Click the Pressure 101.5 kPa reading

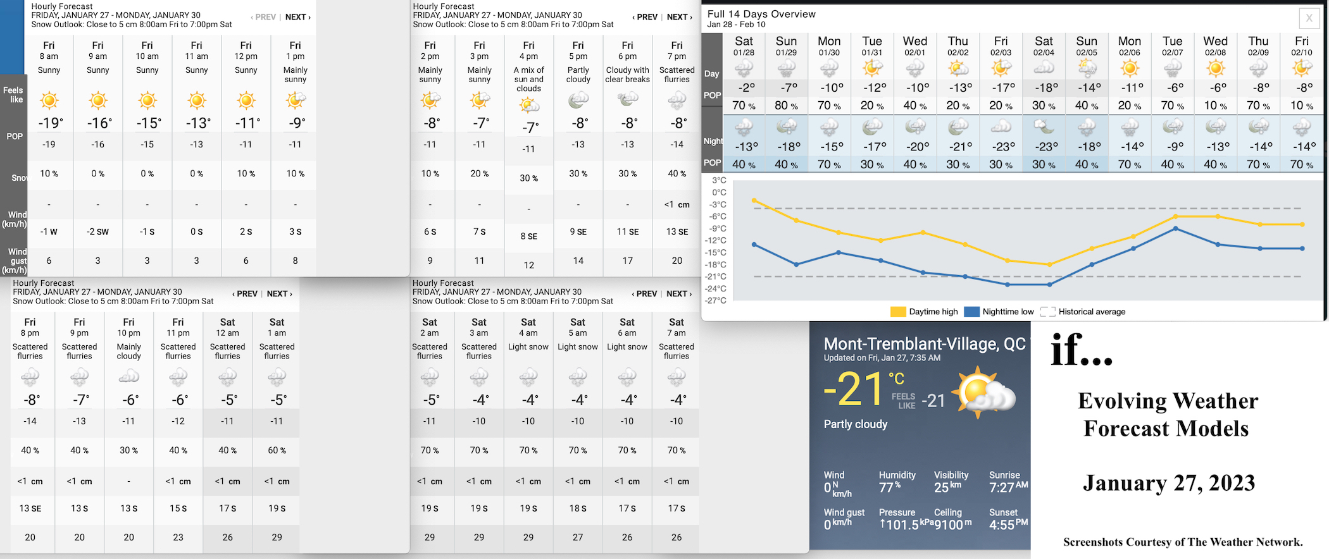(x=906, y=525)
